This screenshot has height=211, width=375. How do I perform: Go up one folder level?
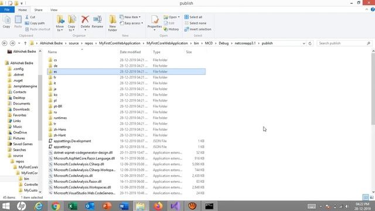[x=25, y=43]
